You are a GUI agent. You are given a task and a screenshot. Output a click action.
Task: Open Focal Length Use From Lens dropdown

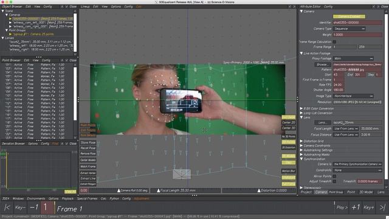tap(346, 128)
